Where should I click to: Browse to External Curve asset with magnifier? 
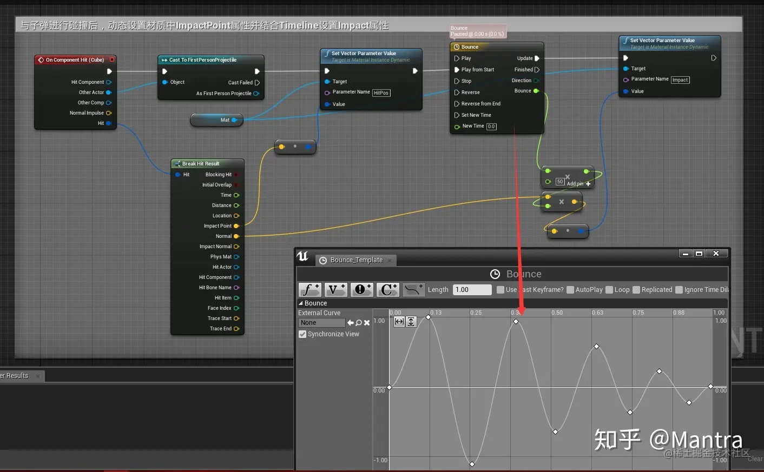coord(359,323)
